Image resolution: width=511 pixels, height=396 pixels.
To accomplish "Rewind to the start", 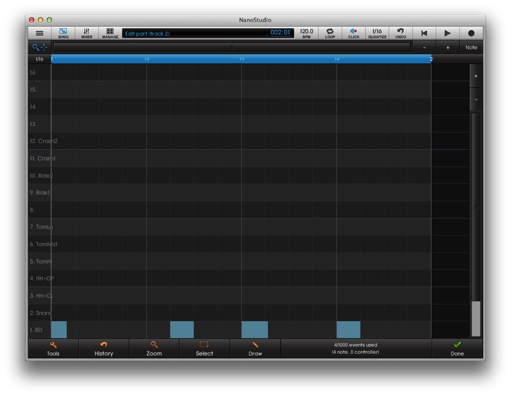I will click(x=424, y=33).
